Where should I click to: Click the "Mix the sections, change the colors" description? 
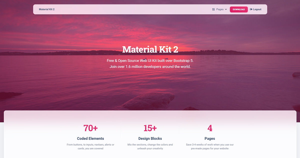click(x=150, y=147)
